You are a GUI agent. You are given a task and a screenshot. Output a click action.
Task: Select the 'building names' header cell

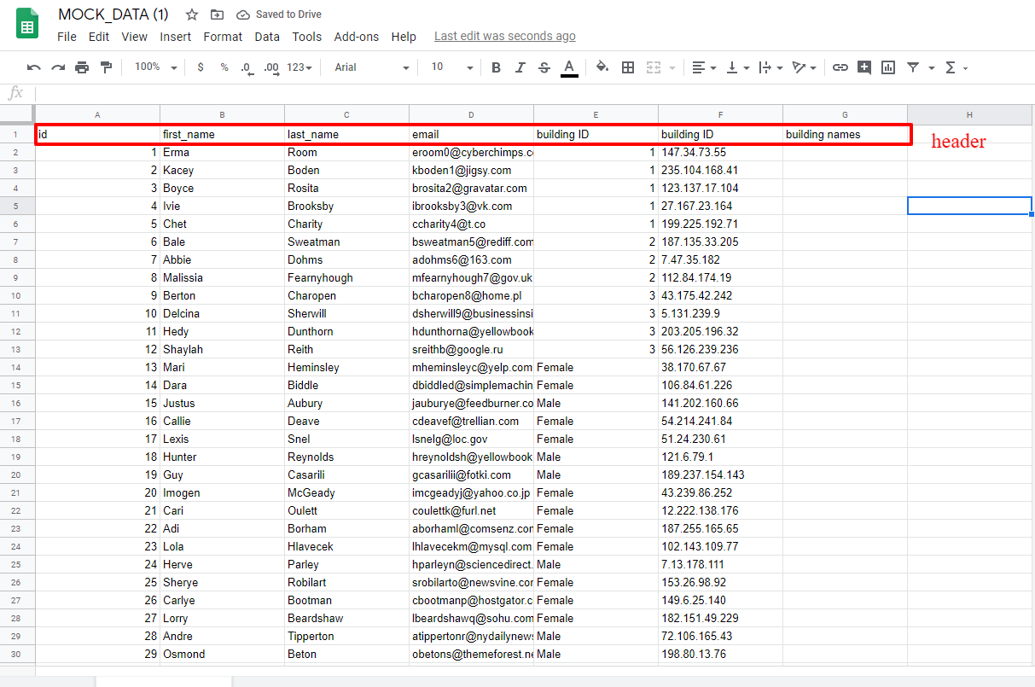click(x=844, y=135)
